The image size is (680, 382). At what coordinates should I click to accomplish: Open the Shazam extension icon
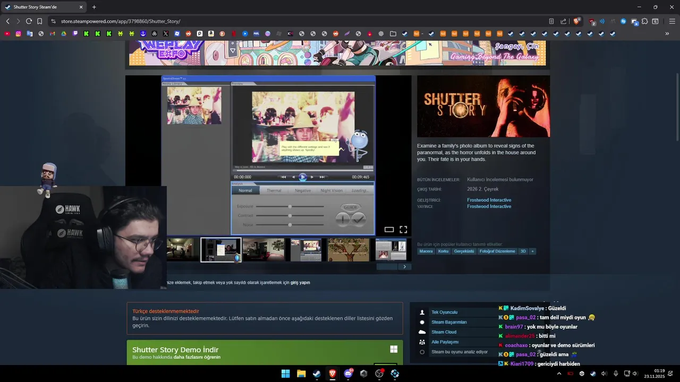pyautogui.click(x=623, y=21)
